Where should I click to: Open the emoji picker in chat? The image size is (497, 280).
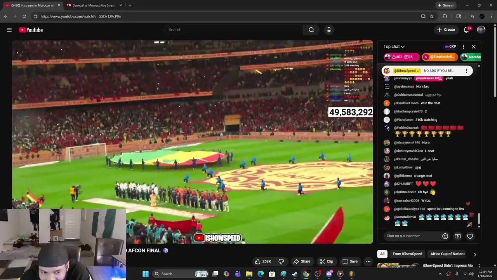(x=445, y=236)
